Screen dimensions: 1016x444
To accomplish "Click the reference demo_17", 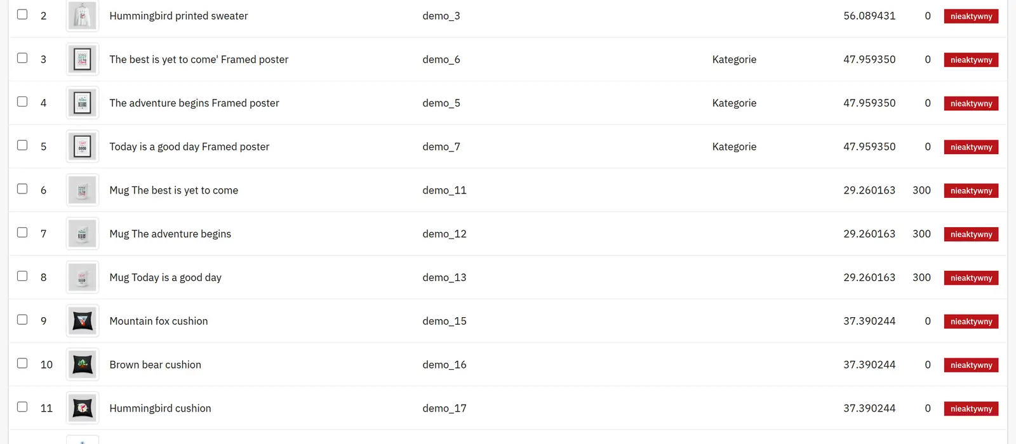I will click(444, 408).
